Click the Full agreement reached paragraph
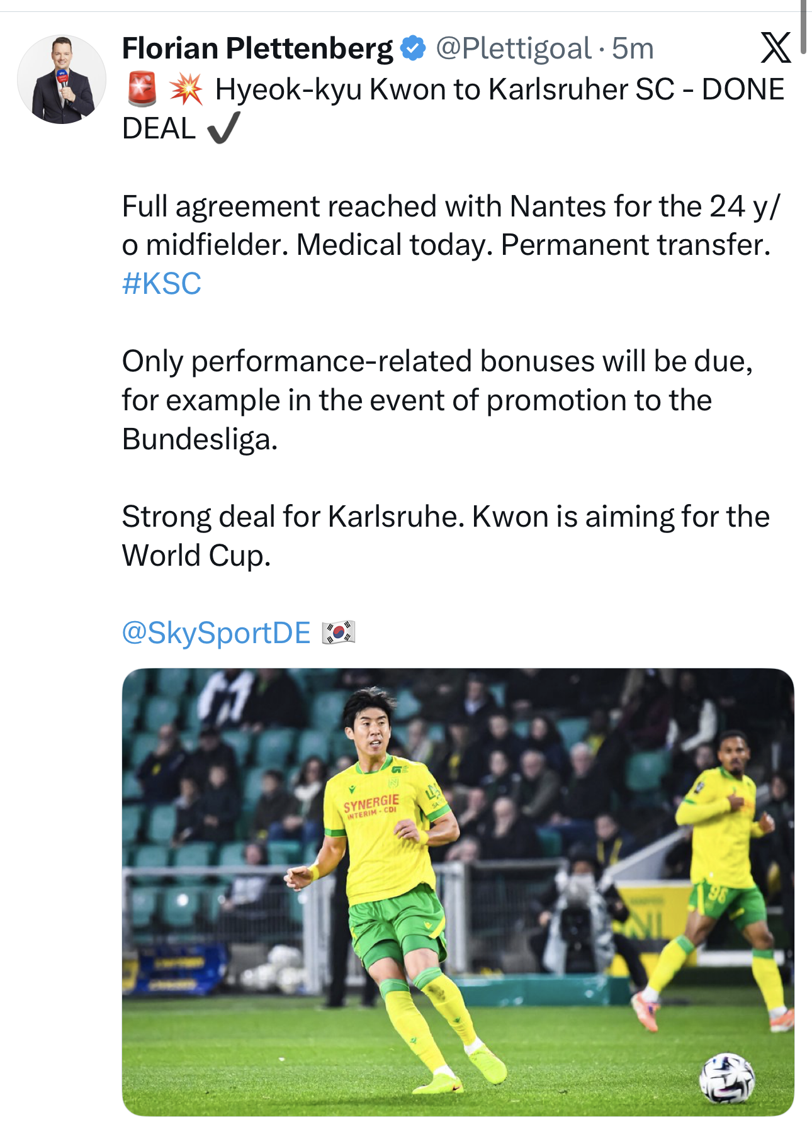 point(446,225)
